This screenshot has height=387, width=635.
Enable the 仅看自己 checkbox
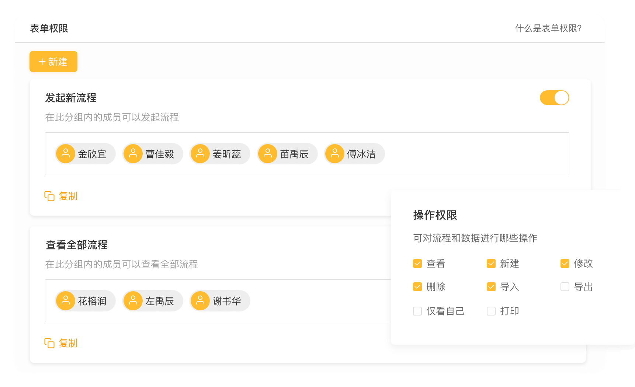(417, 311)
